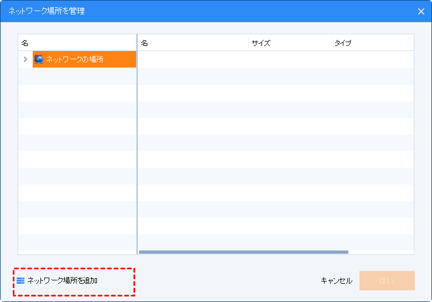Click the キャンセル button
This screenshot has height=302, width=432.
pos(336,280)
